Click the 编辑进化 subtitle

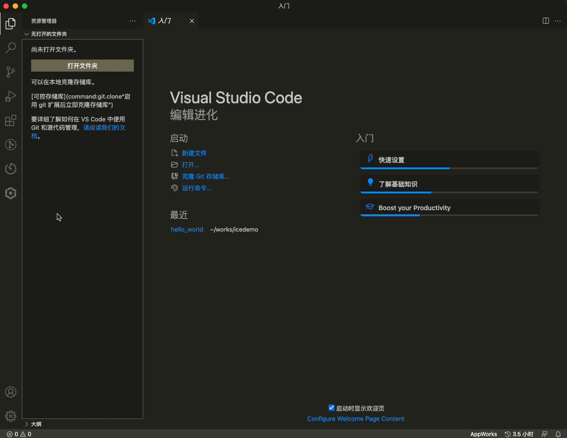coord(194,114)
